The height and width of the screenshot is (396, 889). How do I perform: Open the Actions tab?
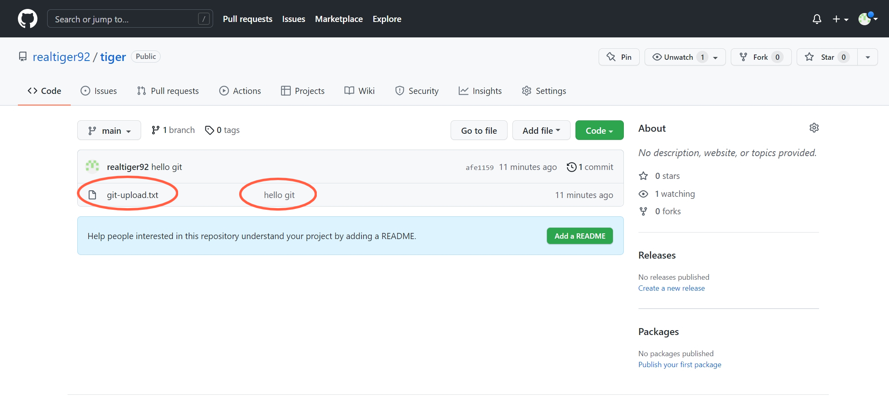[240, 91]
